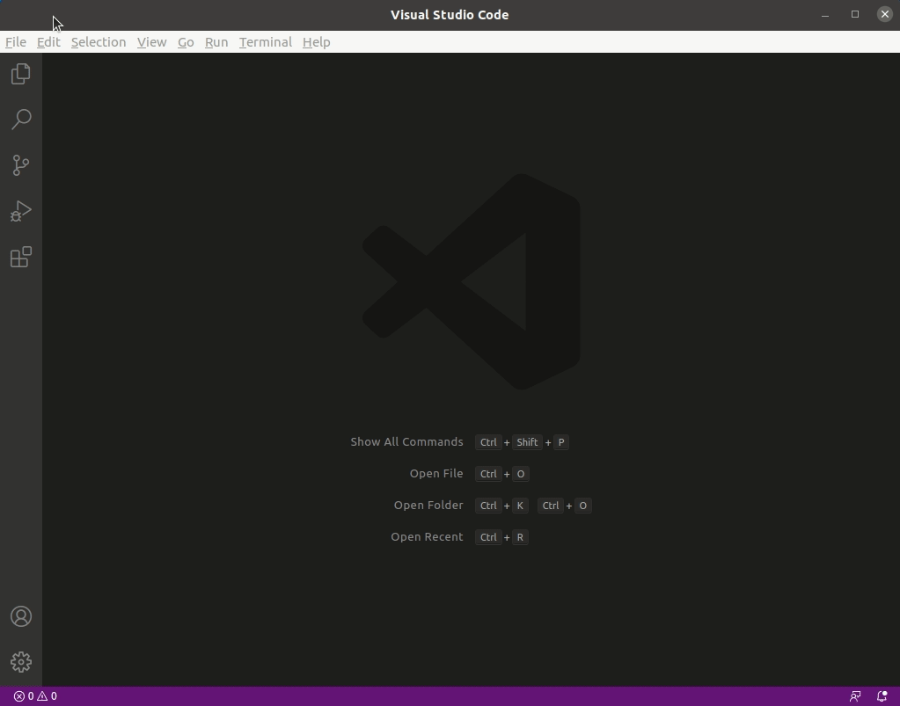Open the Go menu

186,42
